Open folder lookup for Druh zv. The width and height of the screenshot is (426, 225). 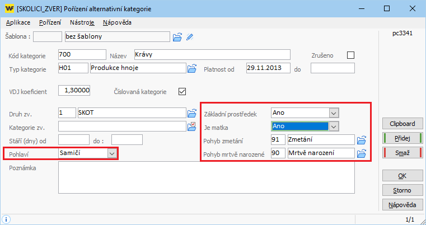click(x=192, y=113)
